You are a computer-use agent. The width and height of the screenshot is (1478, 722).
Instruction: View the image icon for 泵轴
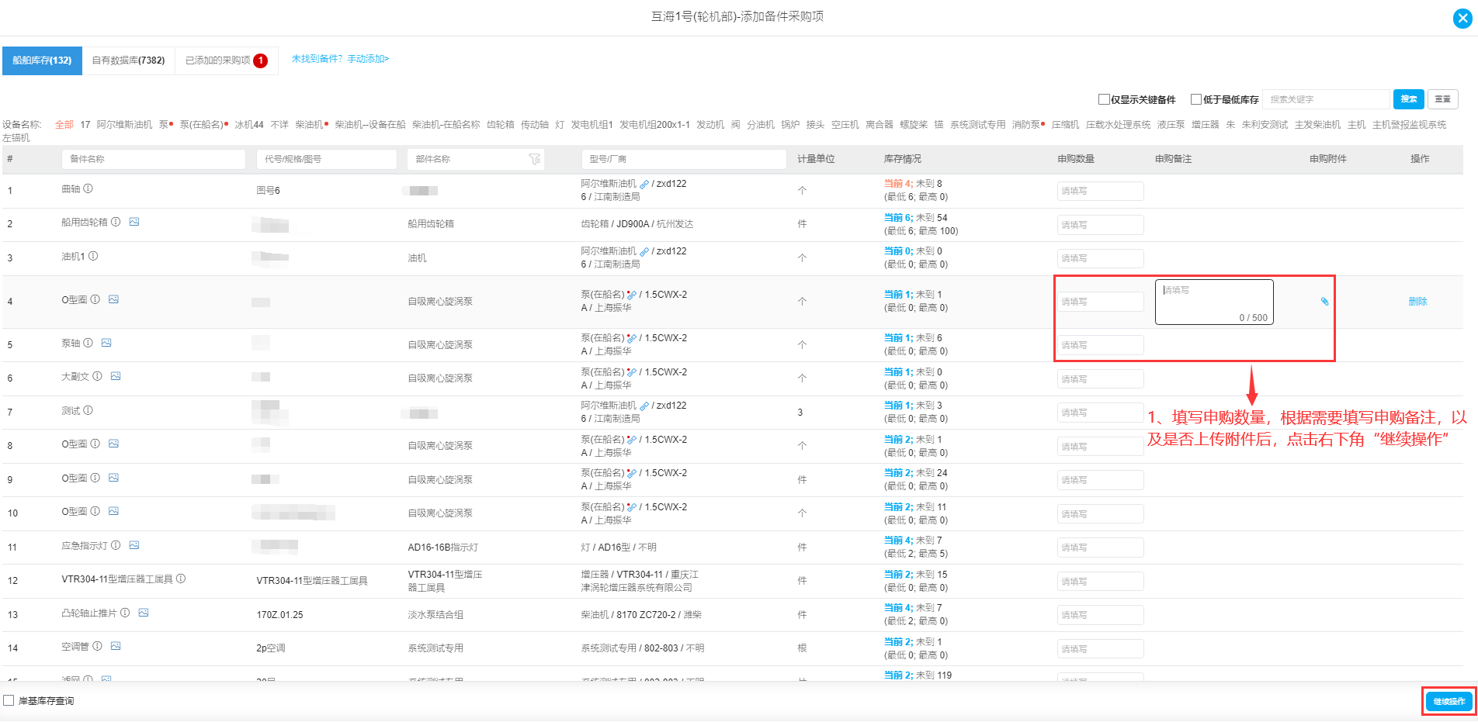106,343
